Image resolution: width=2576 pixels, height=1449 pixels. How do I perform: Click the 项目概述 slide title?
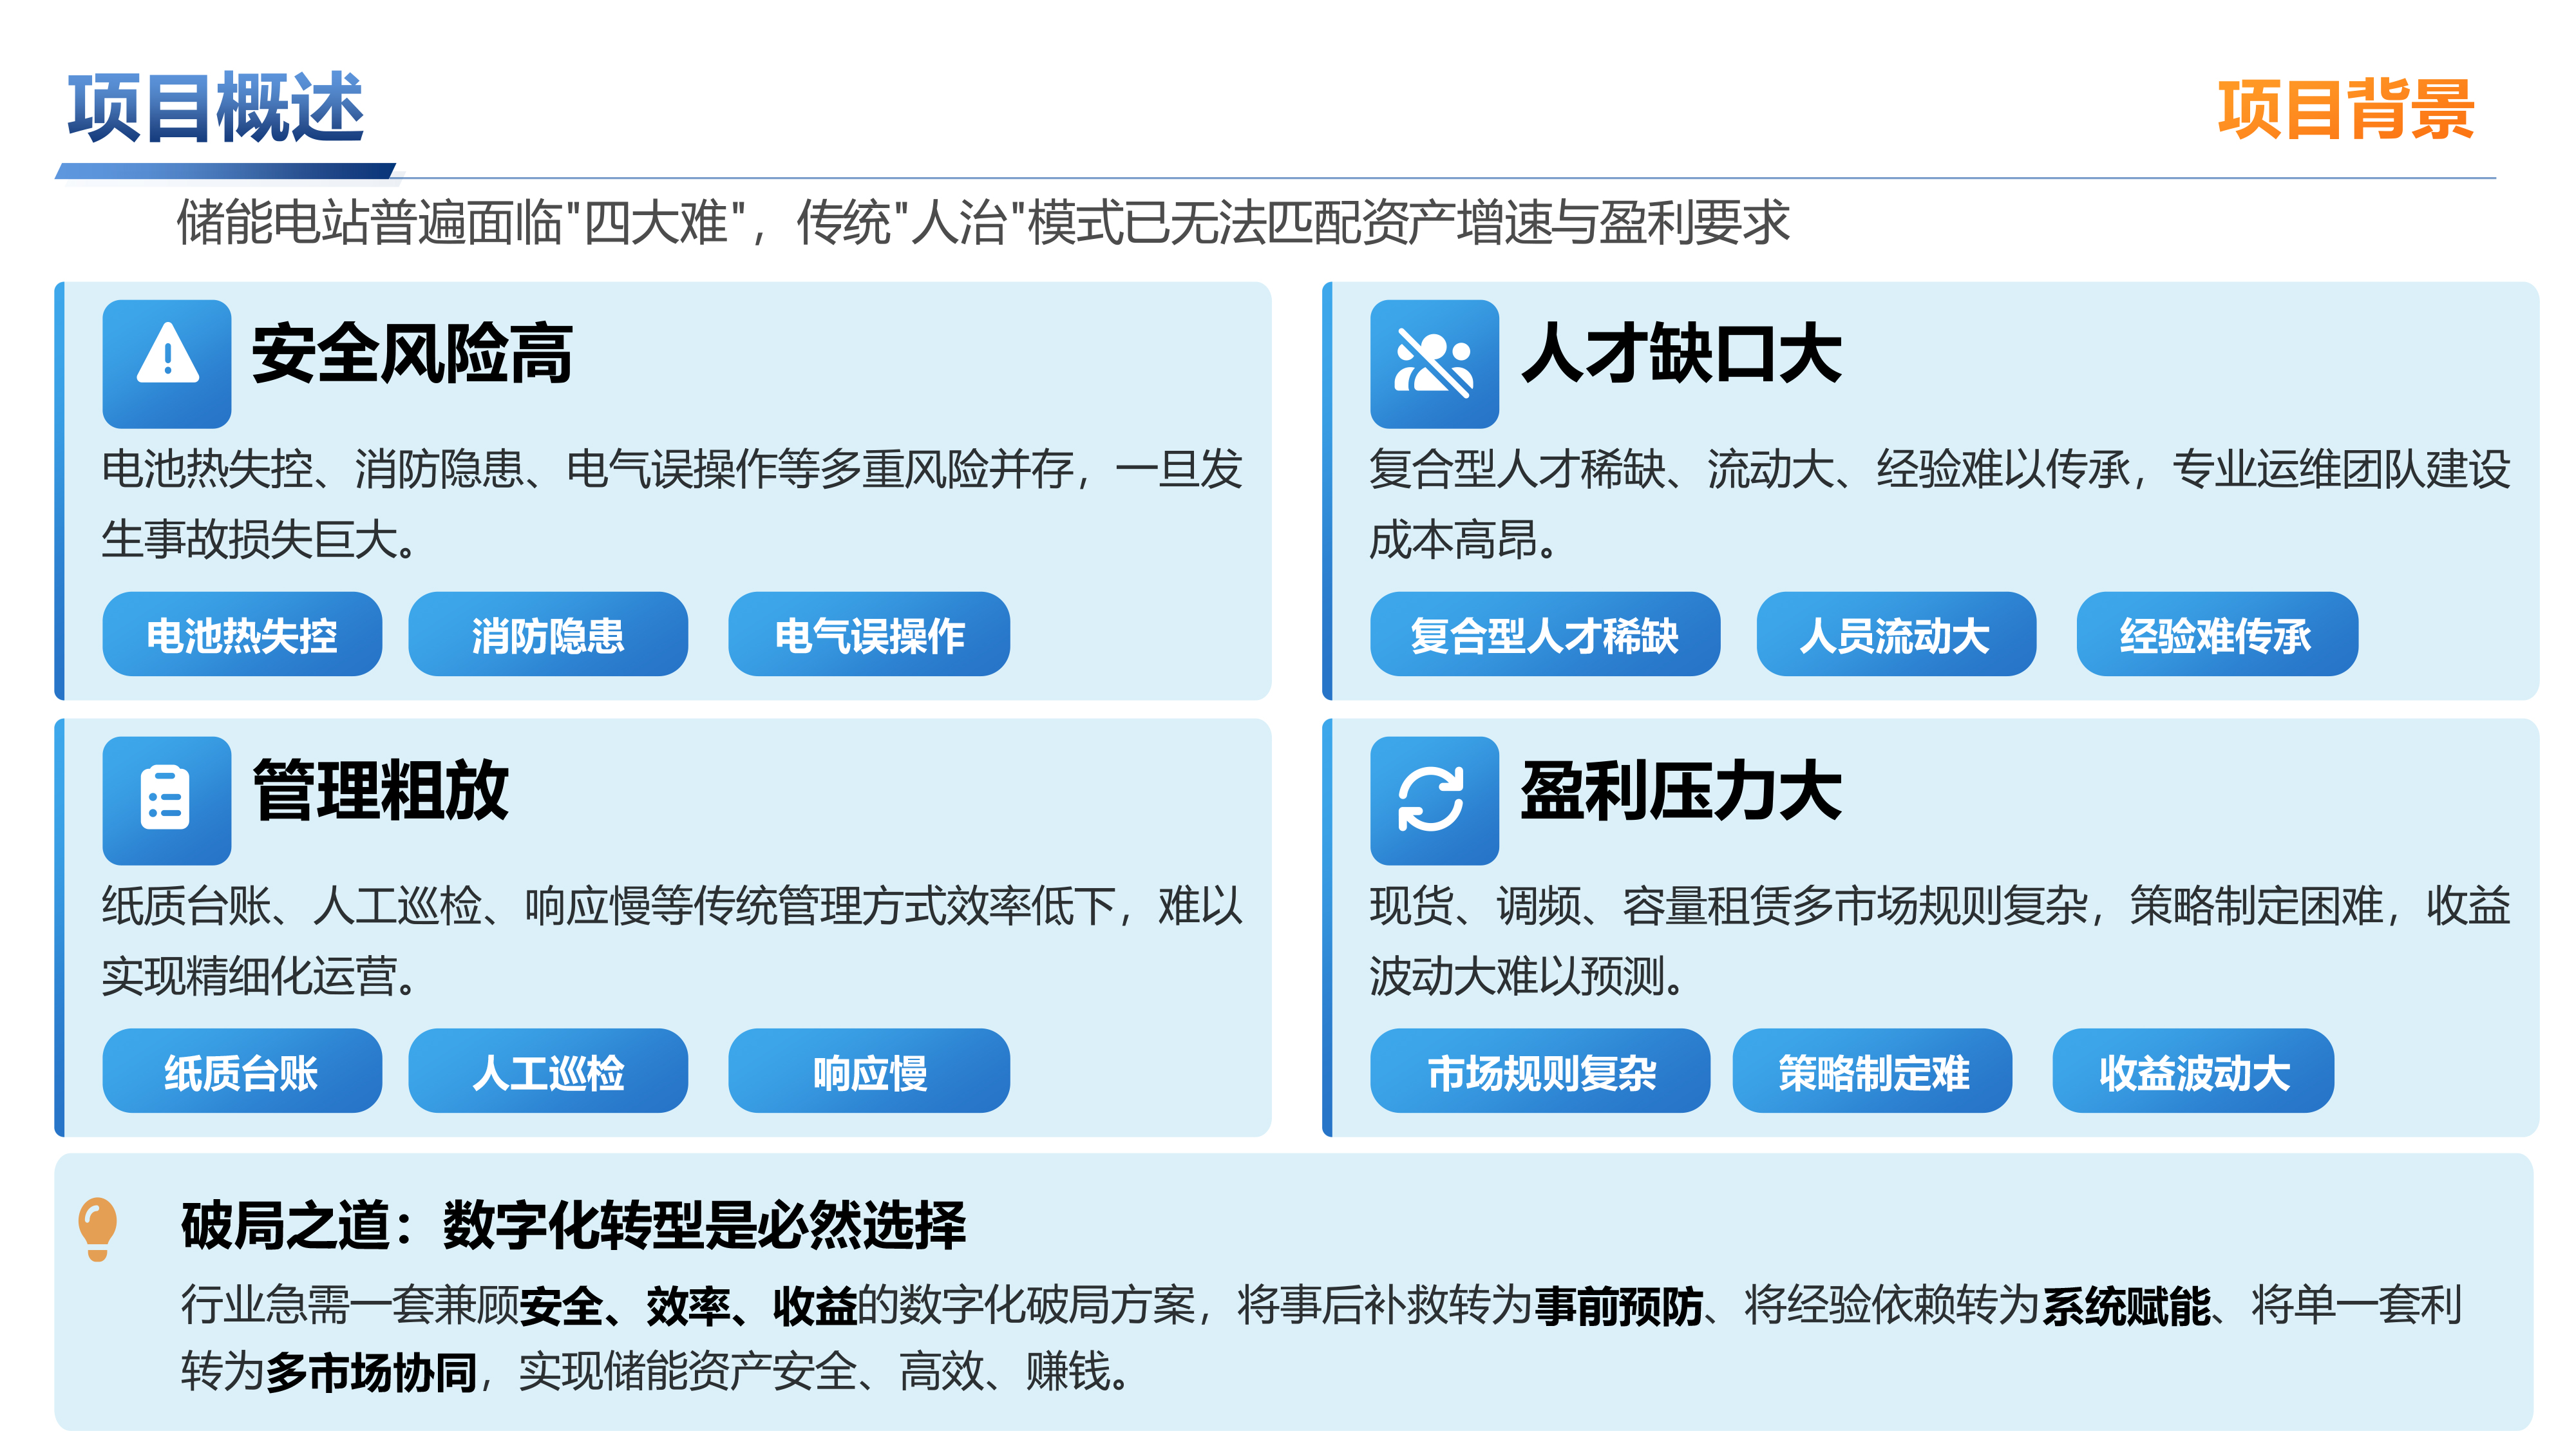point(216,108)
